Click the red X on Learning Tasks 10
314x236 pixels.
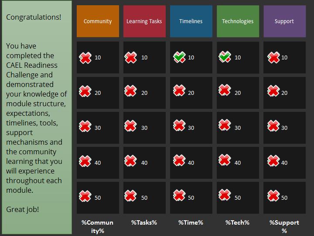[x=130, y=57]
